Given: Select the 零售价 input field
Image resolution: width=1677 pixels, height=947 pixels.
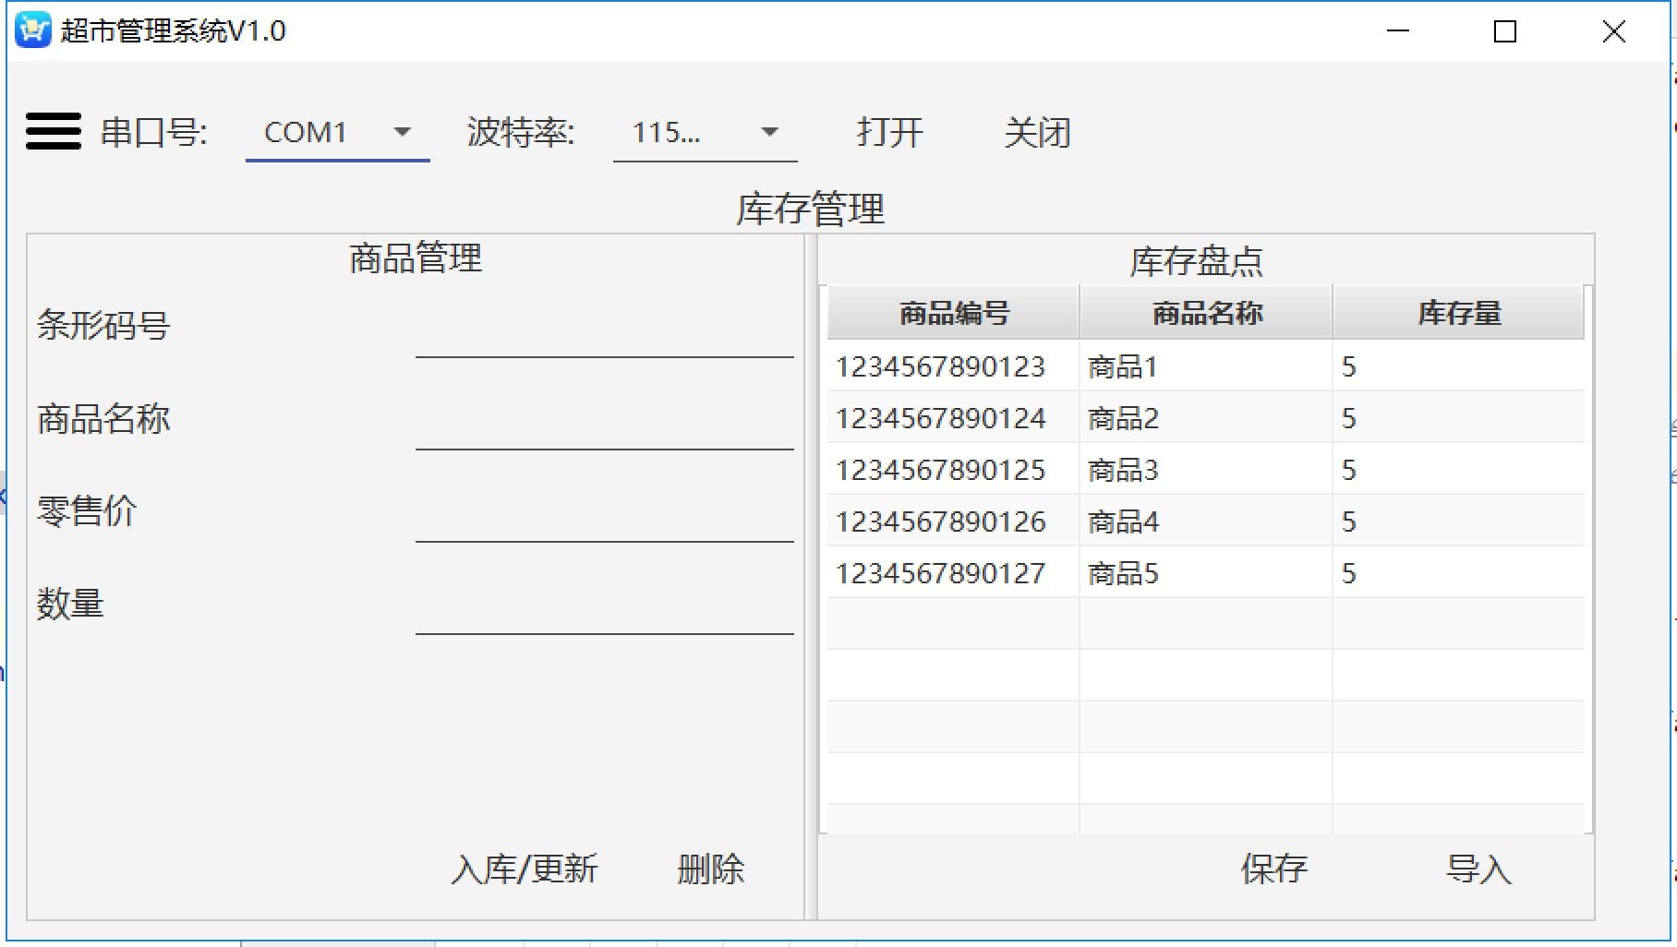Looking at the screenshot, I should tap(604, 519).
